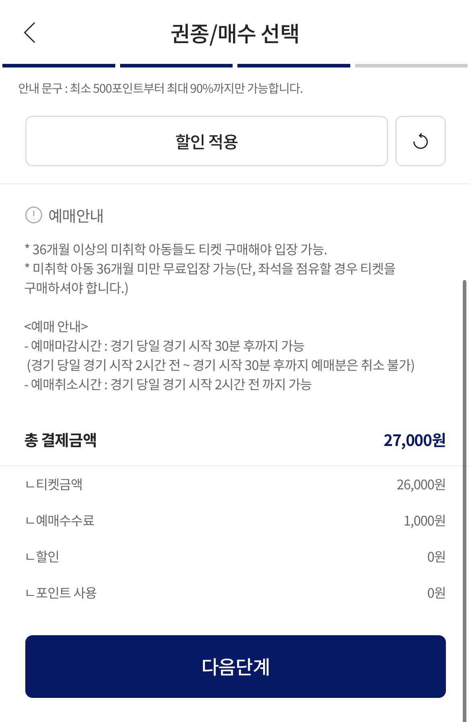Select the second progress step bar
Image resolution: width=470 pixels, height=722 pixels.
pos(176,65)
